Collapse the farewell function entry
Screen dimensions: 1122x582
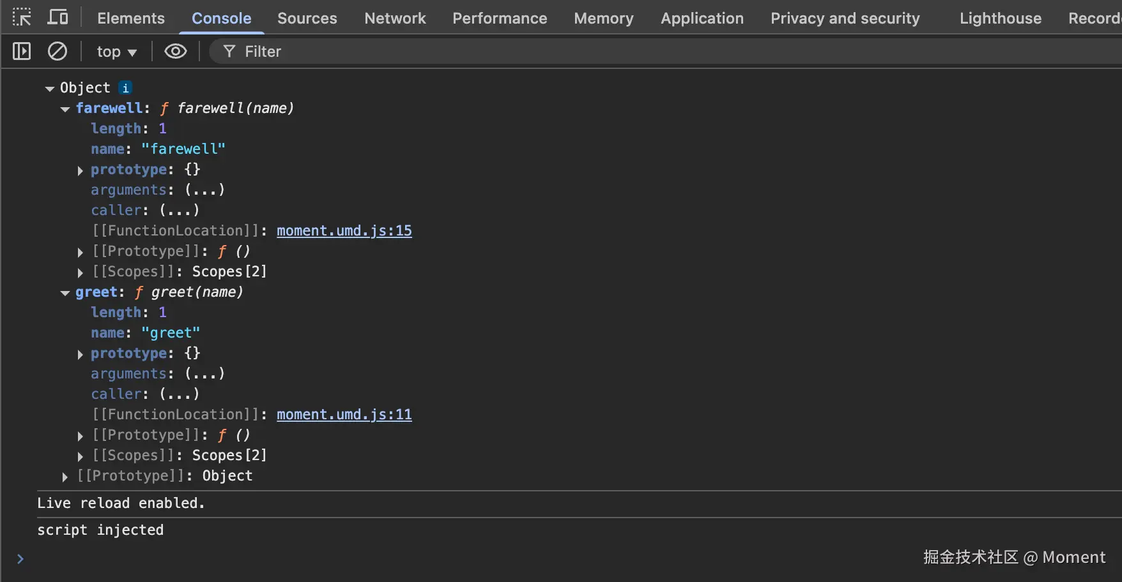65,109
